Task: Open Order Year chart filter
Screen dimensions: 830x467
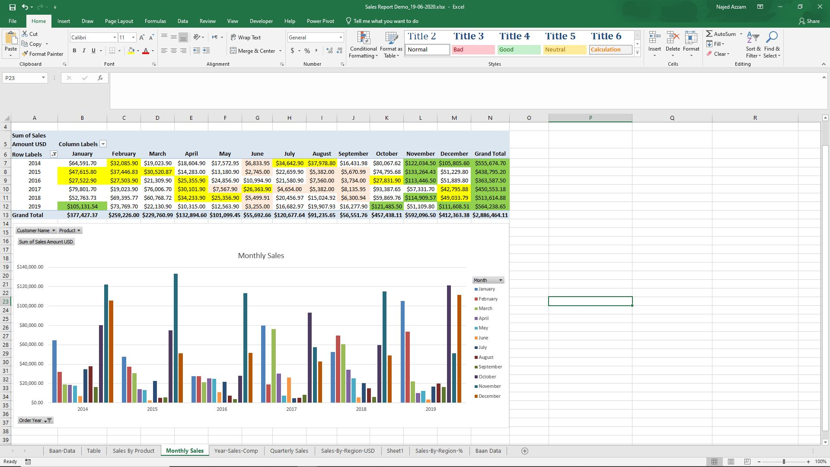Action: 35,420
